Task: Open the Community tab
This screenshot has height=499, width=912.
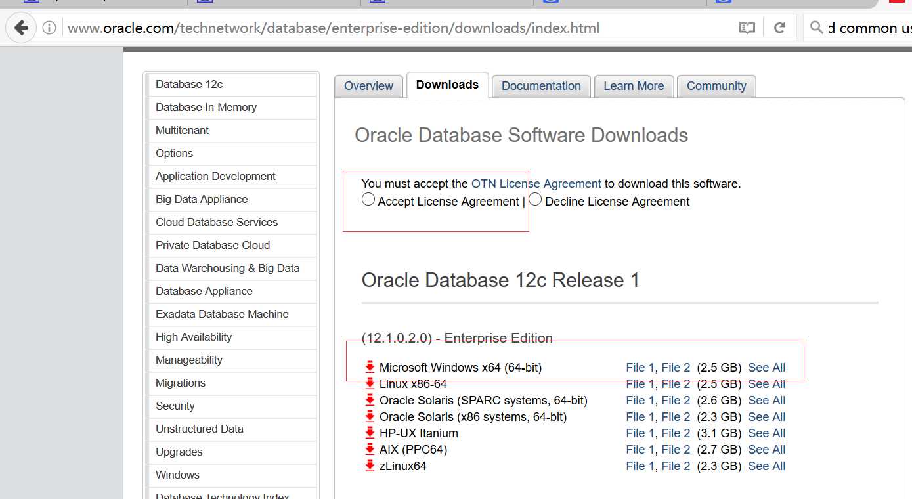Action: coord(716,86)
